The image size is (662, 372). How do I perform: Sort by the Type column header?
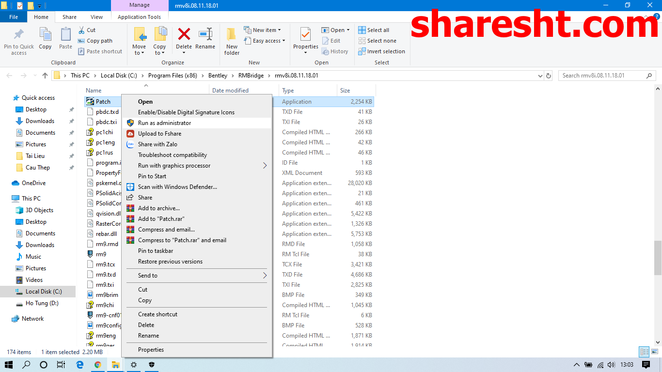pyautogui.click(x=308, y=91)
